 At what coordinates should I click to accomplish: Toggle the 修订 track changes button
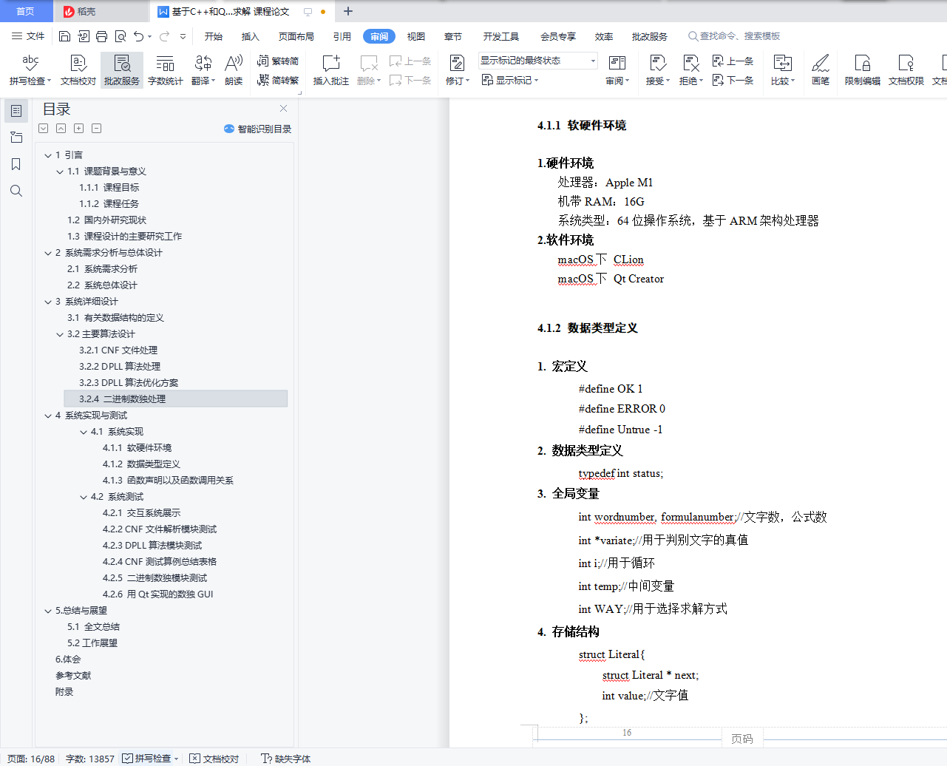click(x=458, y=70)
